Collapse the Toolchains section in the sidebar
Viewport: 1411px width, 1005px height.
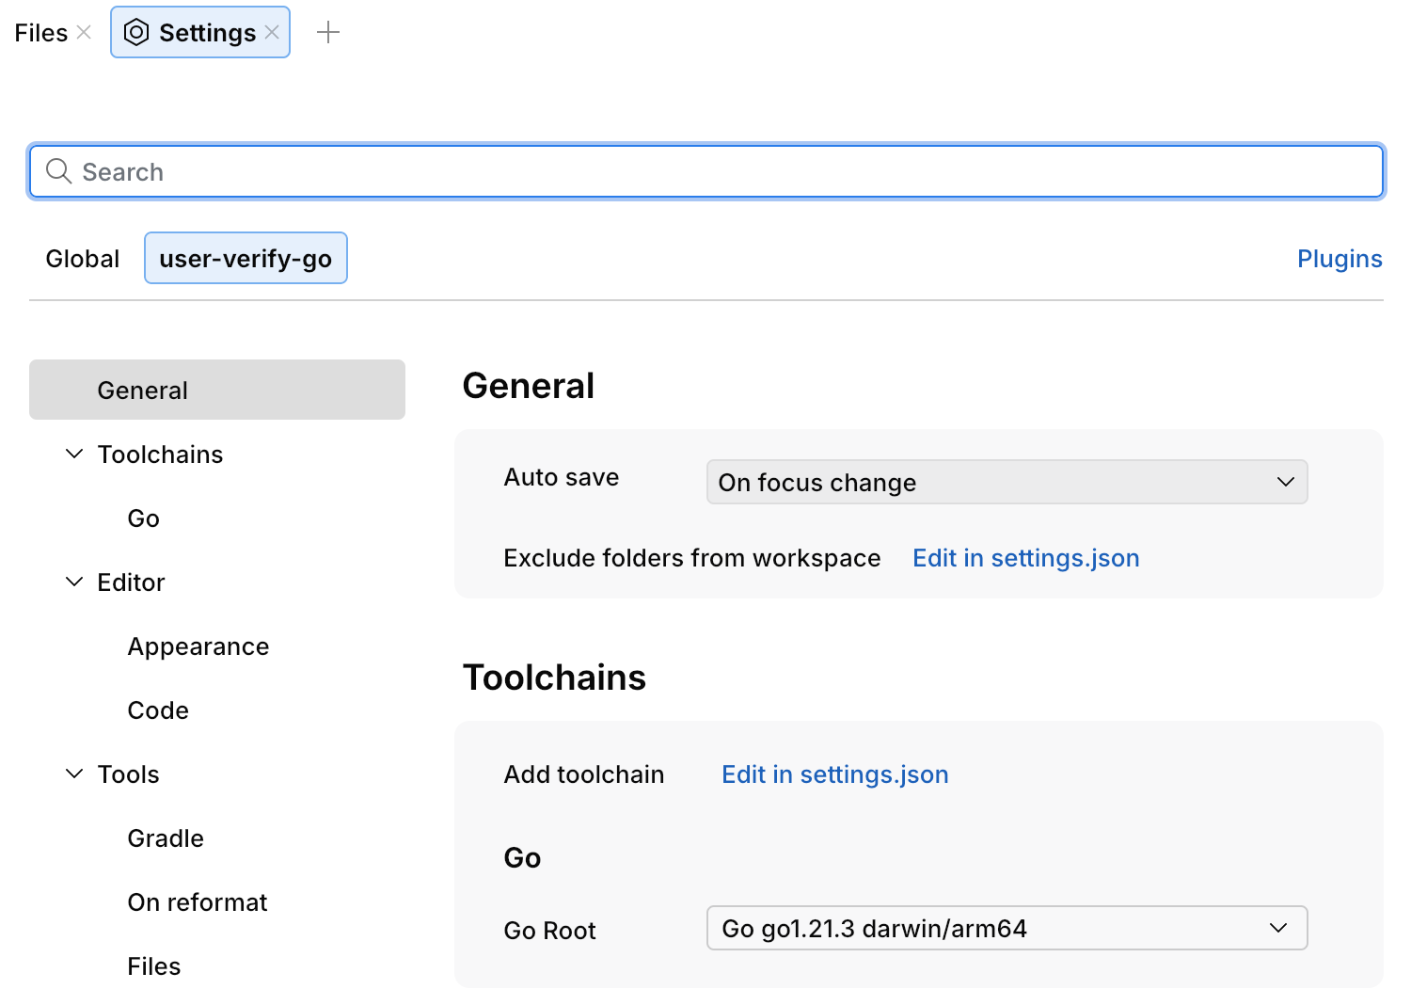[x=74, y=454]
